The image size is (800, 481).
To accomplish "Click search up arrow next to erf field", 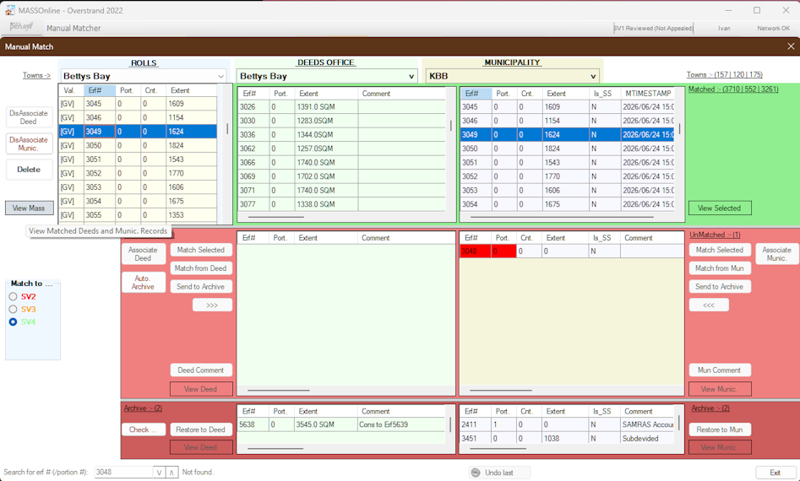I will click(x=172, y=473).
